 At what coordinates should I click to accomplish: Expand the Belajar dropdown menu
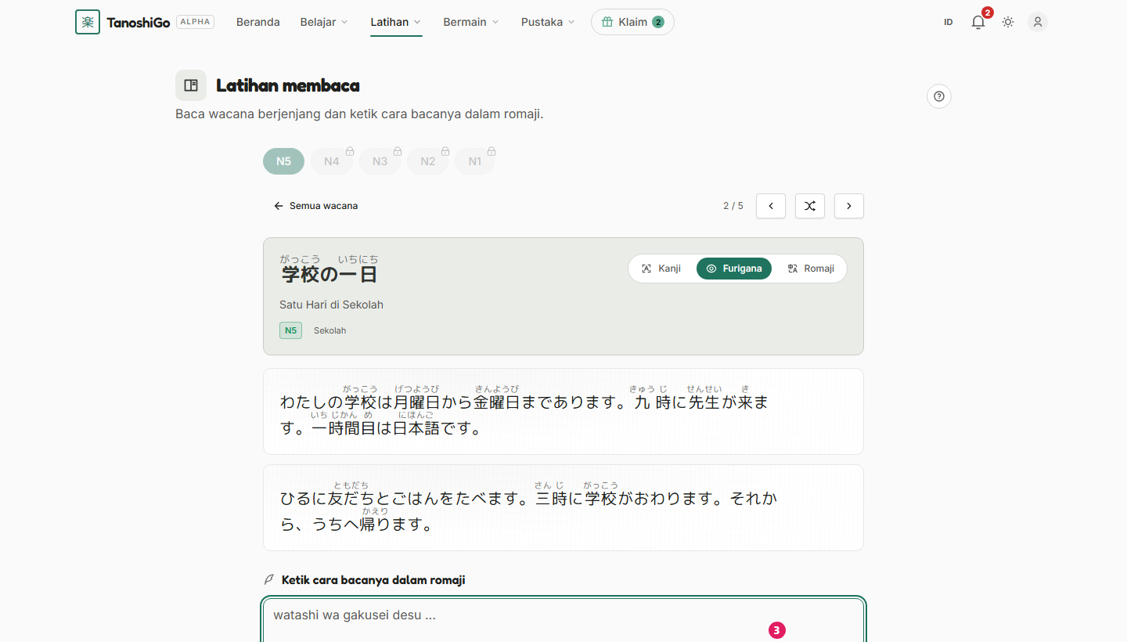tap(324, 22)
